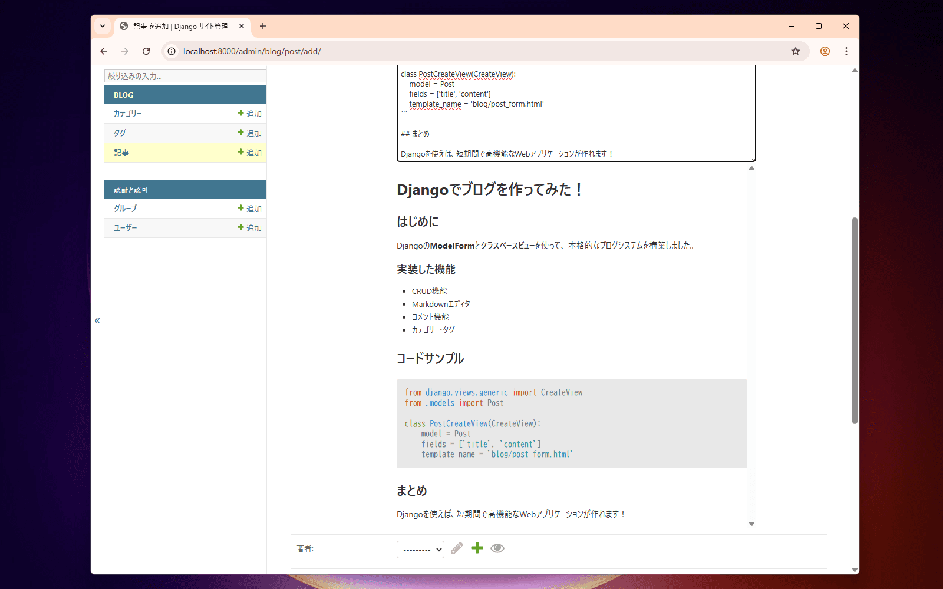Screen dimensions: 943x589
Task: Click the 著者: field label
Action: point(305,548)
